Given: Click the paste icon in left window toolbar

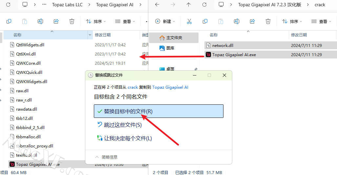Looking at the screenshot, I should tap(25, 21).
